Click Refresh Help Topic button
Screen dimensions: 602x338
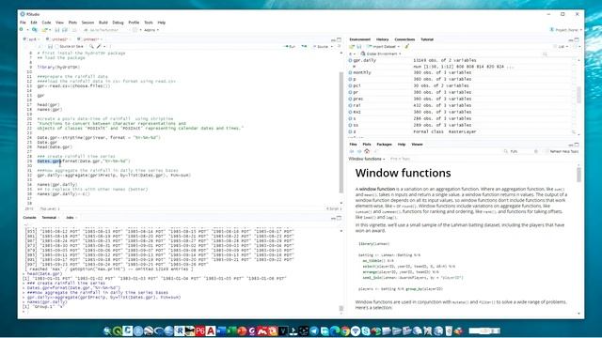562,151
